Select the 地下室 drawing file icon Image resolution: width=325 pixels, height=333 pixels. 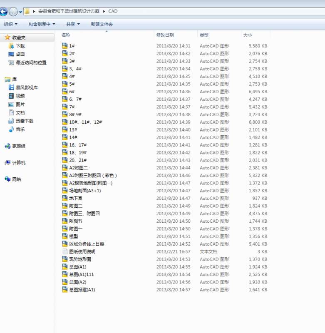click(65, 198)
